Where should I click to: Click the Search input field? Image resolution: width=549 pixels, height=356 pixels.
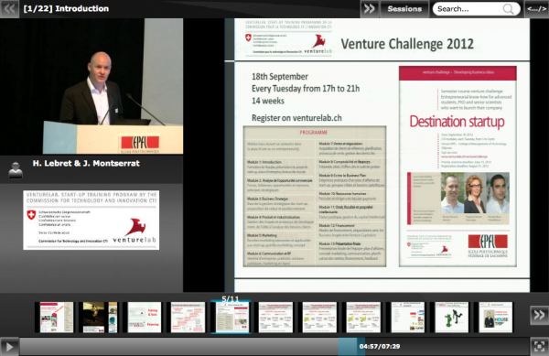pyautogui.click(x=469, y=9)
